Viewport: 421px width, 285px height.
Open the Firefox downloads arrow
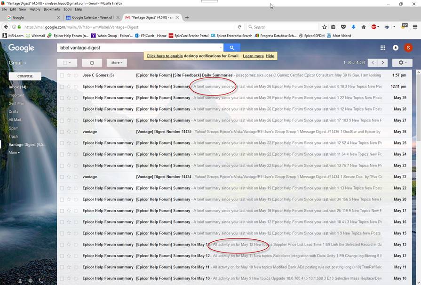tap(353, 27)
